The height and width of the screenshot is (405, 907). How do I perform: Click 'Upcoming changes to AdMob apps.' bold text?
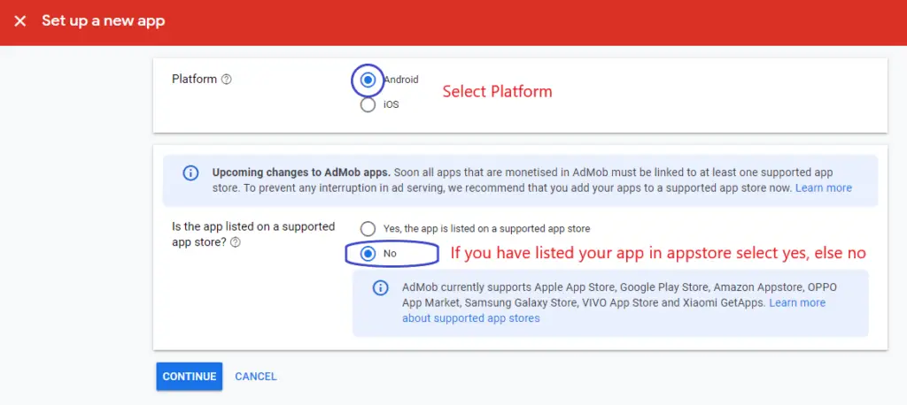301,172
